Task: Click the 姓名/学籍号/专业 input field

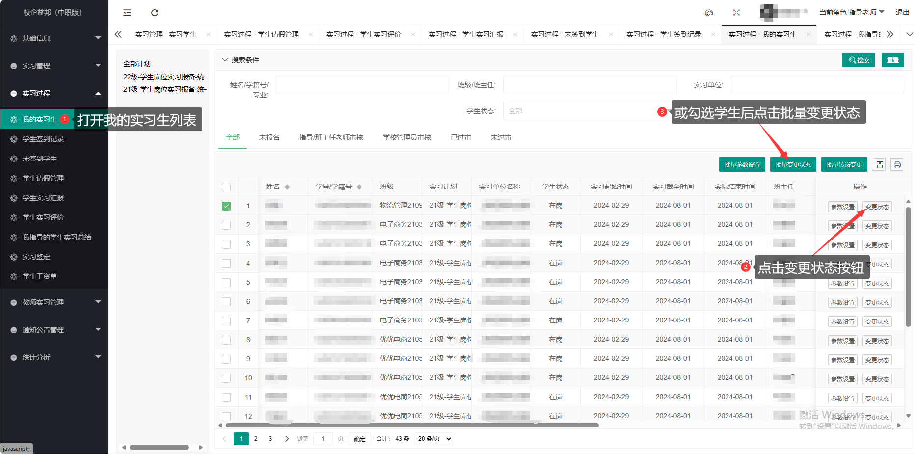Action: (362, 85)
